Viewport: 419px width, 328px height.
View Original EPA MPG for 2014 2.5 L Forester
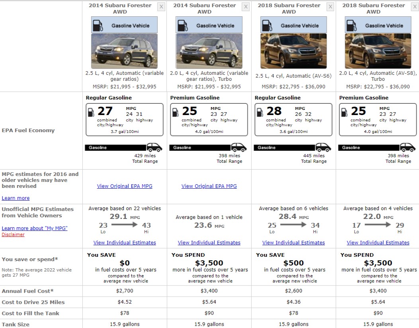(x=125, y=186)
